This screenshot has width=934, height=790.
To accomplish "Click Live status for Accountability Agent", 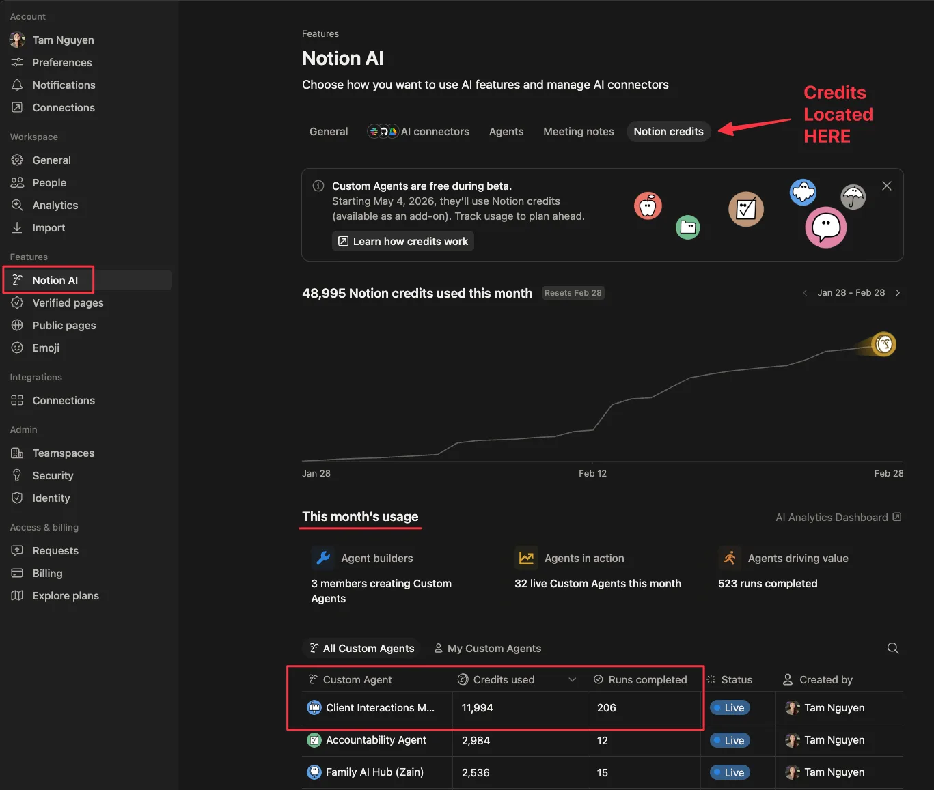I will [x=730, y=740].
